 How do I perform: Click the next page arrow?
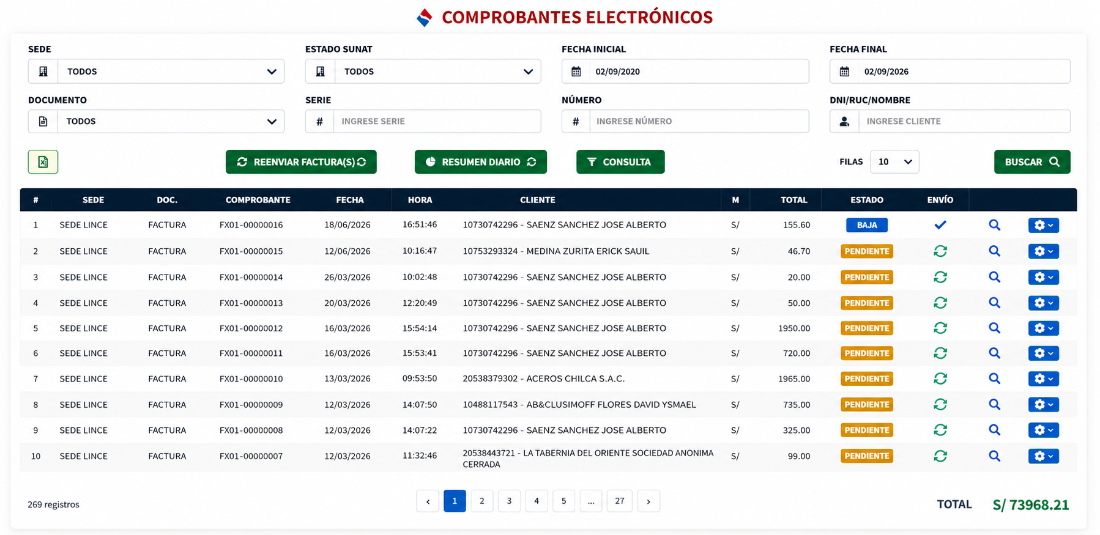click(x=648, y=501)
